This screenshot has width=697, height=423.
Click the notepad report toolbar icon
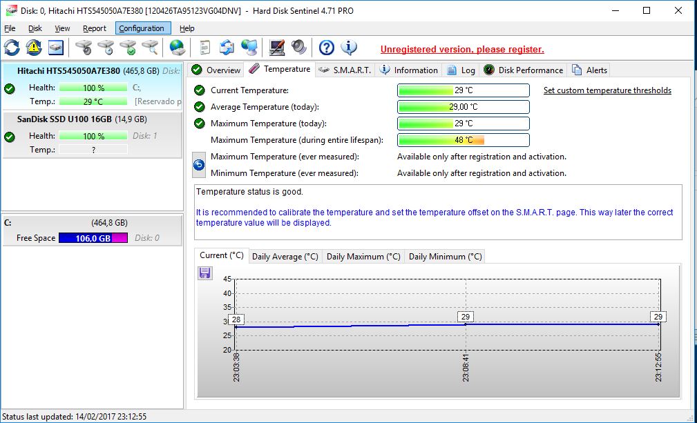[205, 48]
